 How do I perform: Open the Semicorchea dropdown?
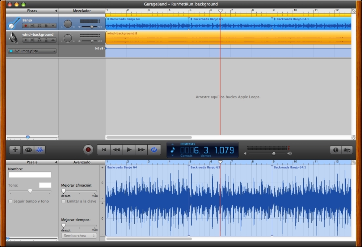pyautogui.click(x=79, y=236)
